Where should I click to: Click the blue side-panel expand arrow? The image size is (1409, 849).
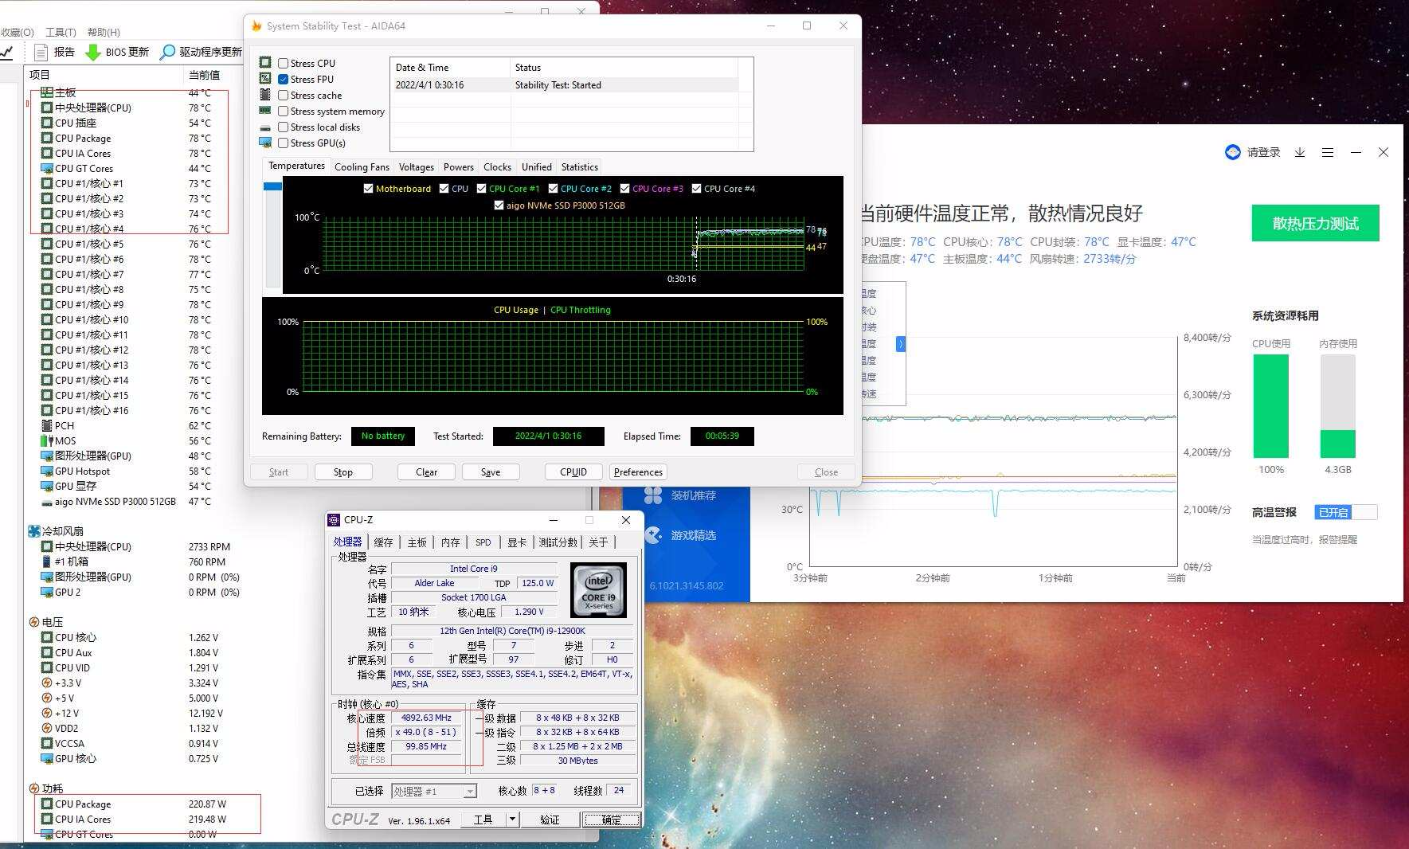click(901, 344)
